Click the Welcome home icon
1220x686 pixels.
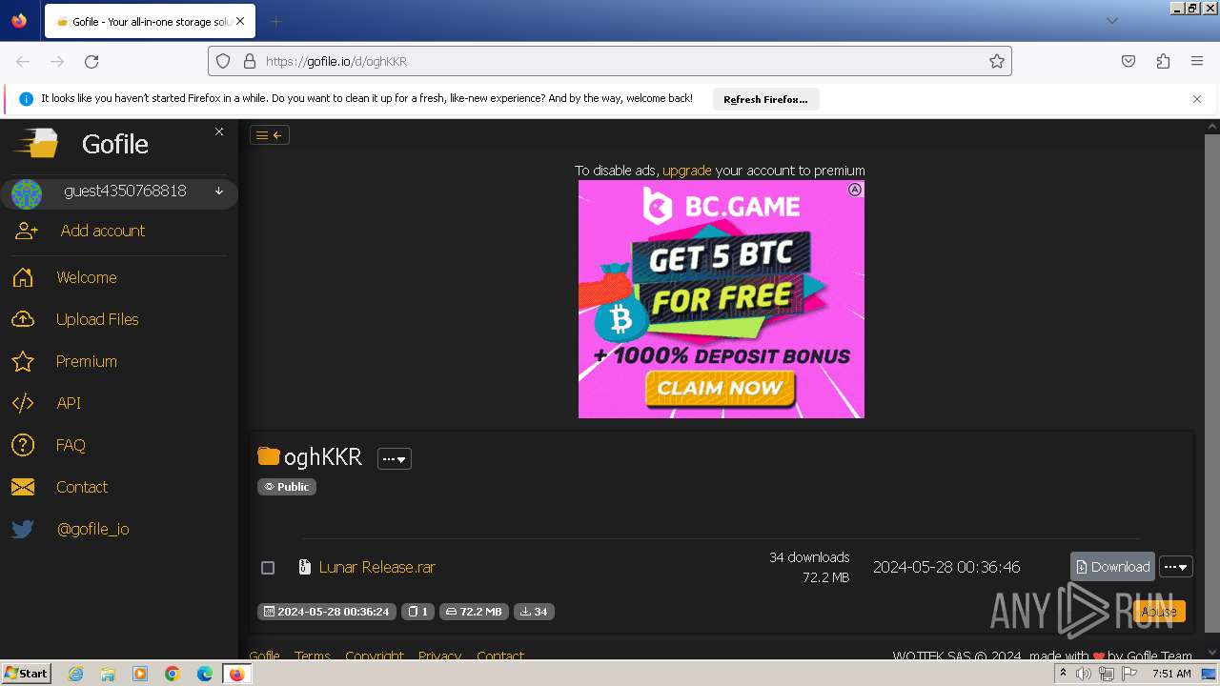(23, 277)
